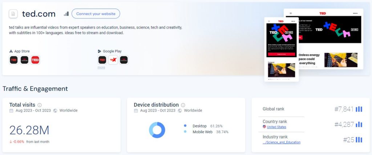Viewport: 372px width, 155px height.
Task: Click the Device distribution info icon
Action: click(183, 105)
